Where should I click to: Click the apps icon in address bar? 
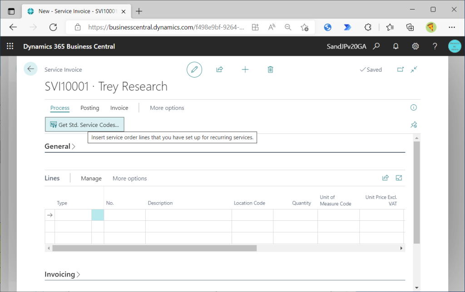[x=255, y=27]
